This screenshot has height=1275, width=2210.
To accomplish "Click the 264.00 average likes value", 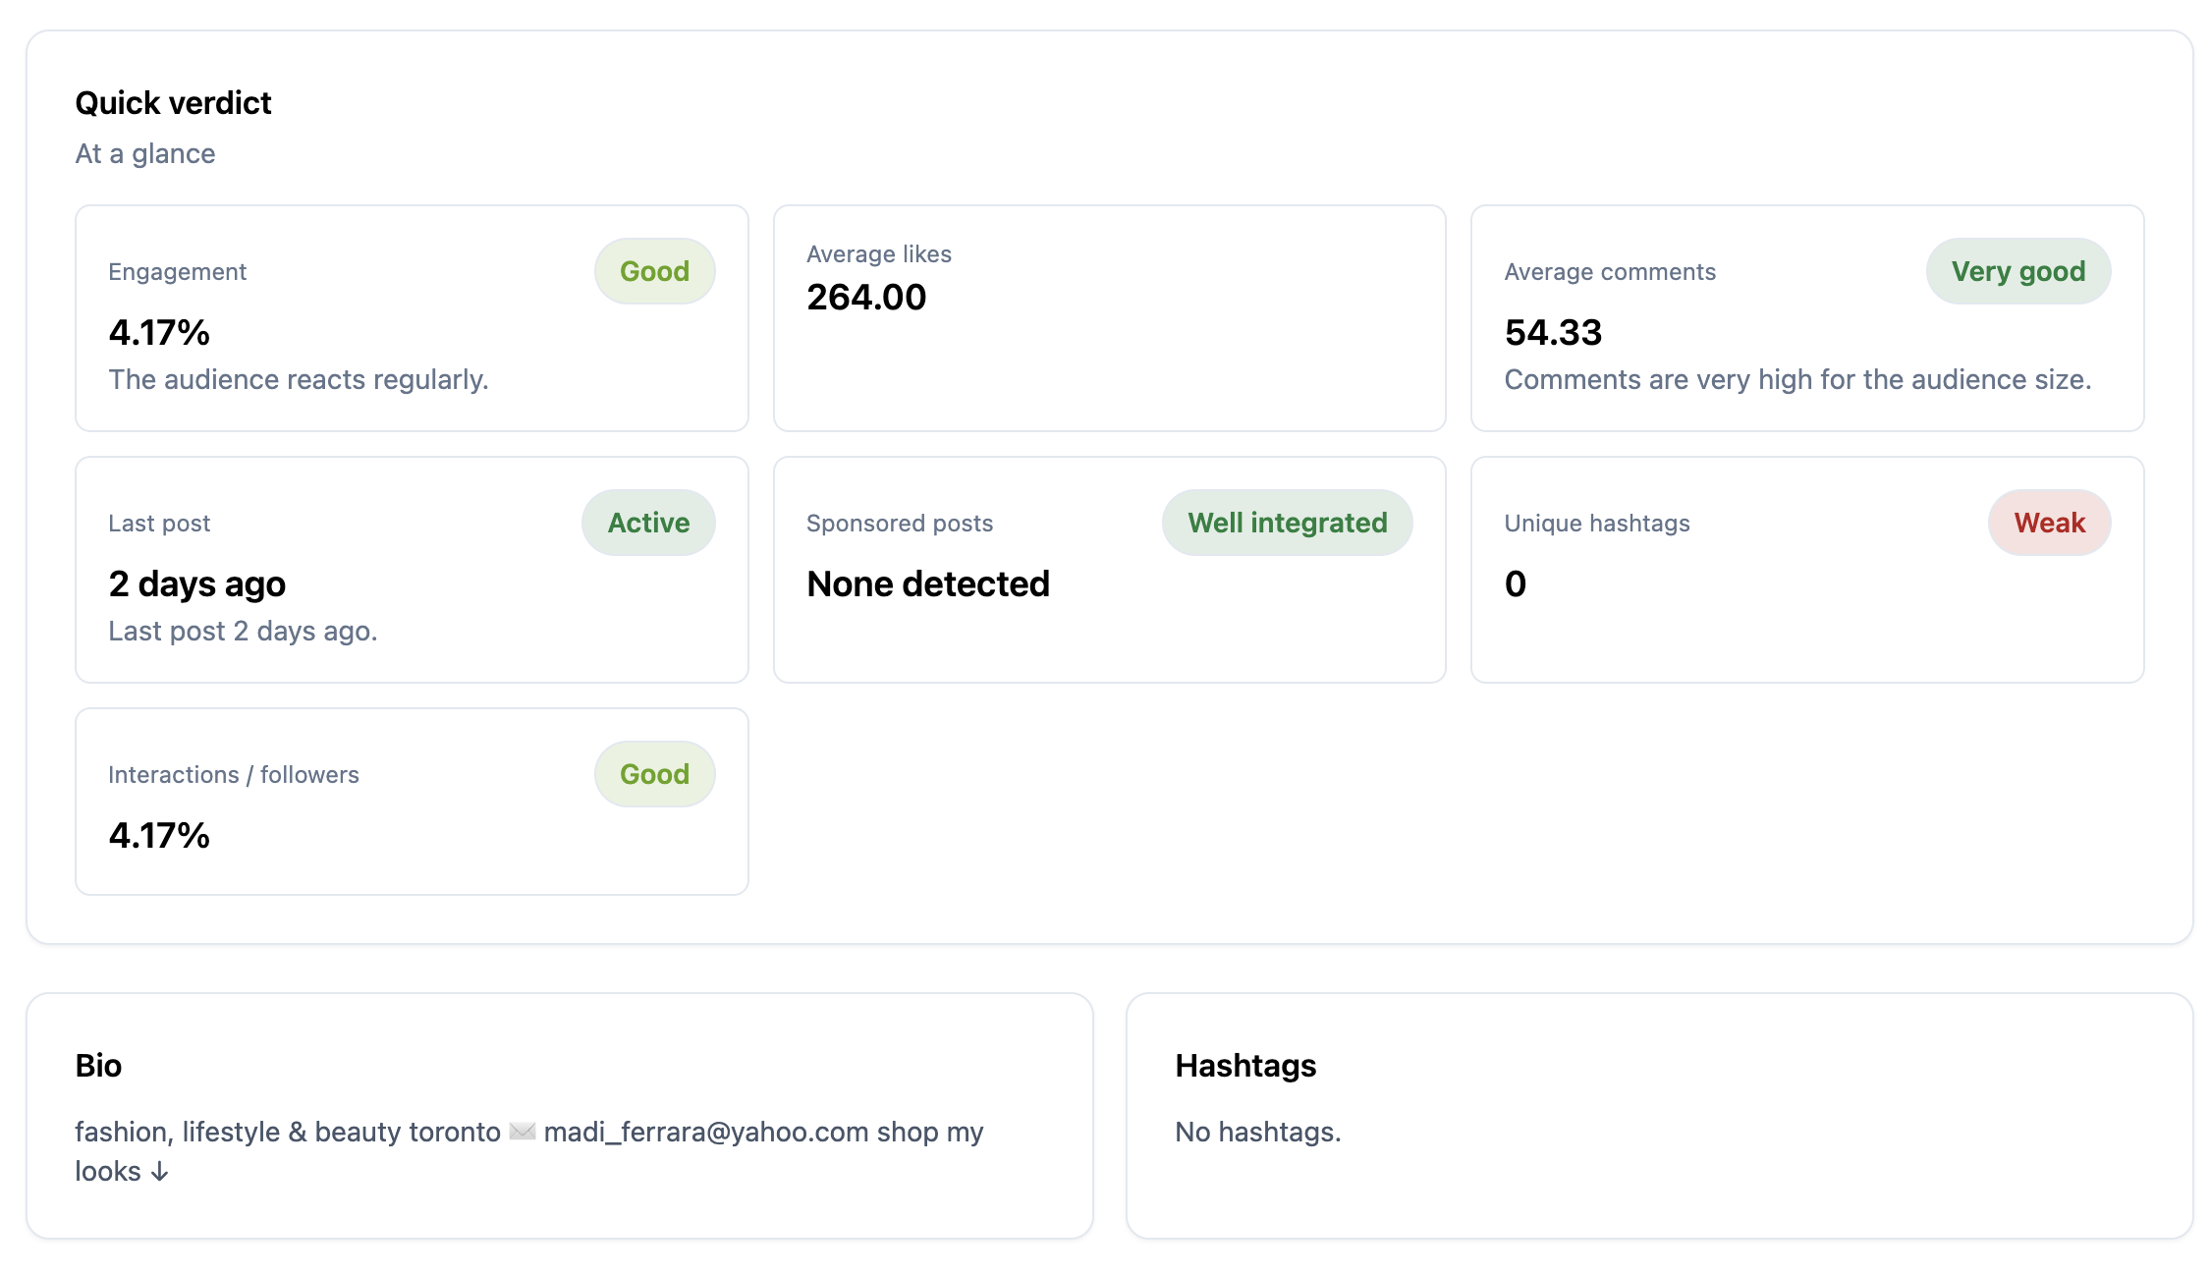I will [865, 298].
